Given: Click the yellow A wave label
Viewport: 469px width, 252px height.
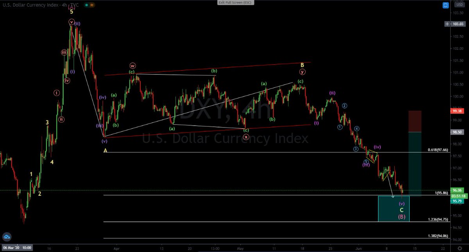Looking at the screenshot, I should [105, 151].
